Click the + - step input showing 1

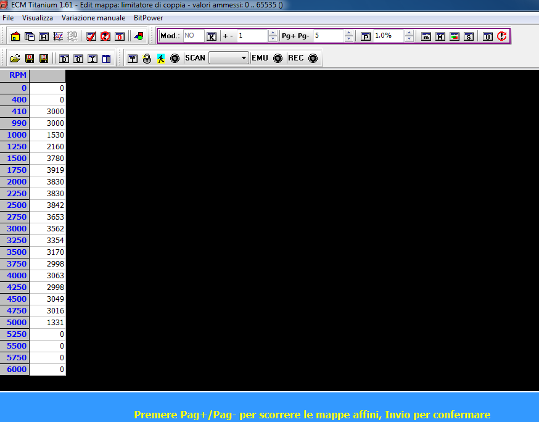252,36
